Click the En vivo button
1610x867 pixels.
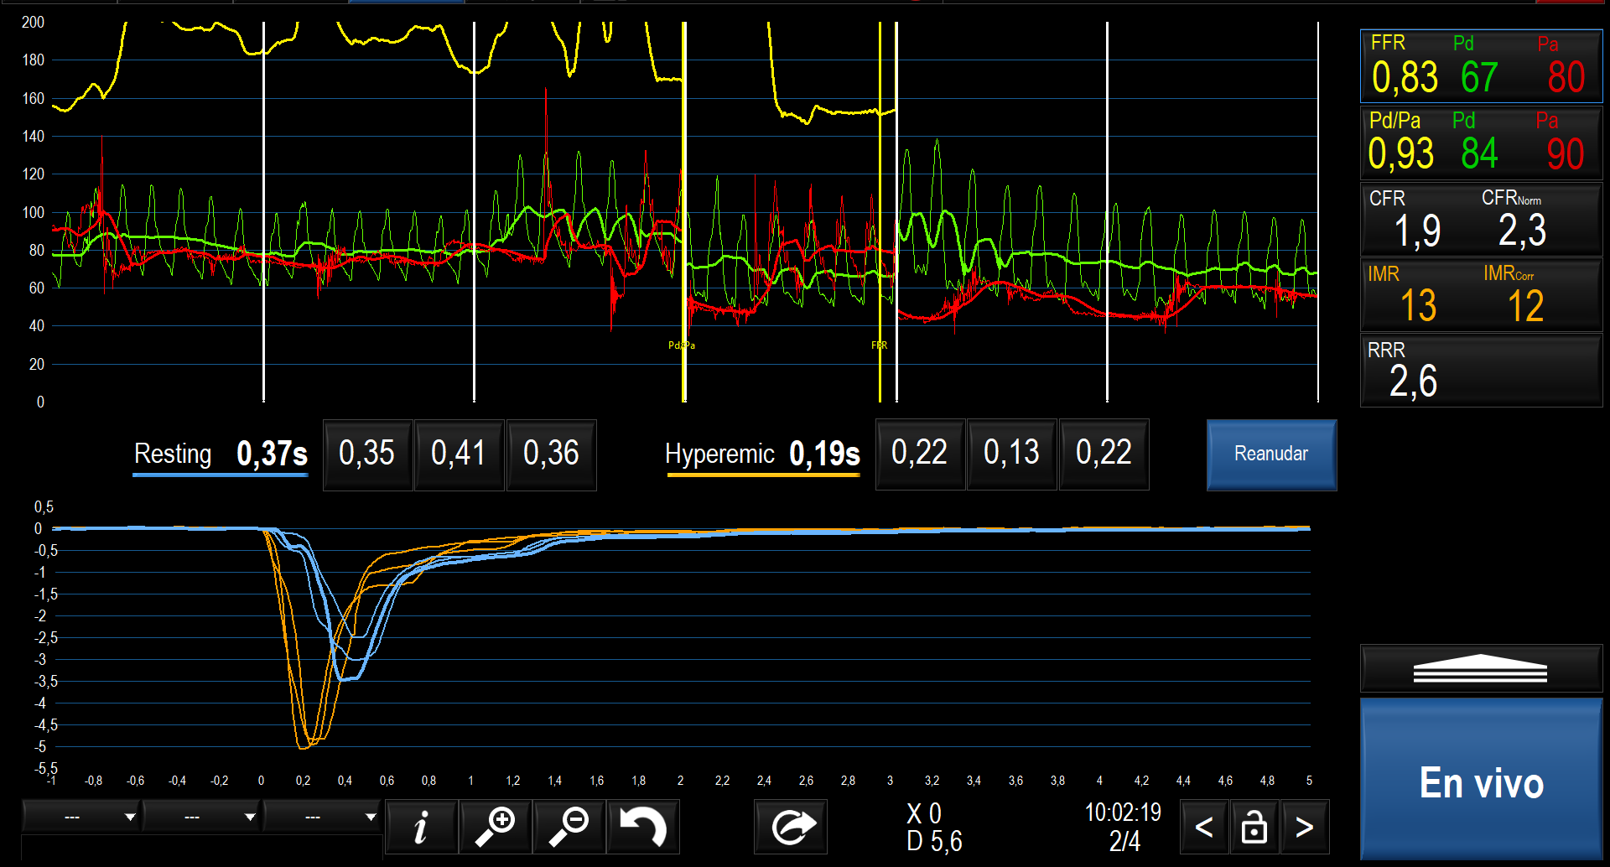pos(1481,781)
